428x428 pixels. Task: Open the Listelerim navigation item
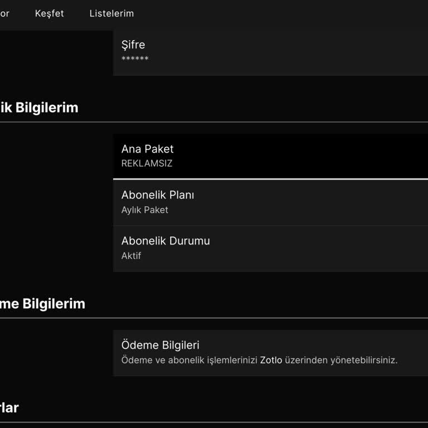coord(111,13)
